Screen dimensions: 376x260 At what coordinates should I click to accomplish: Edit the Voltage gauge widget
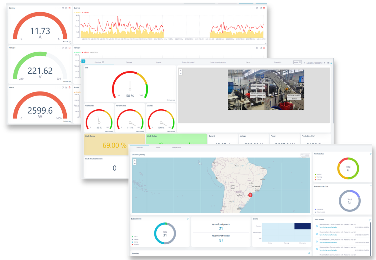tap(66, 48)
